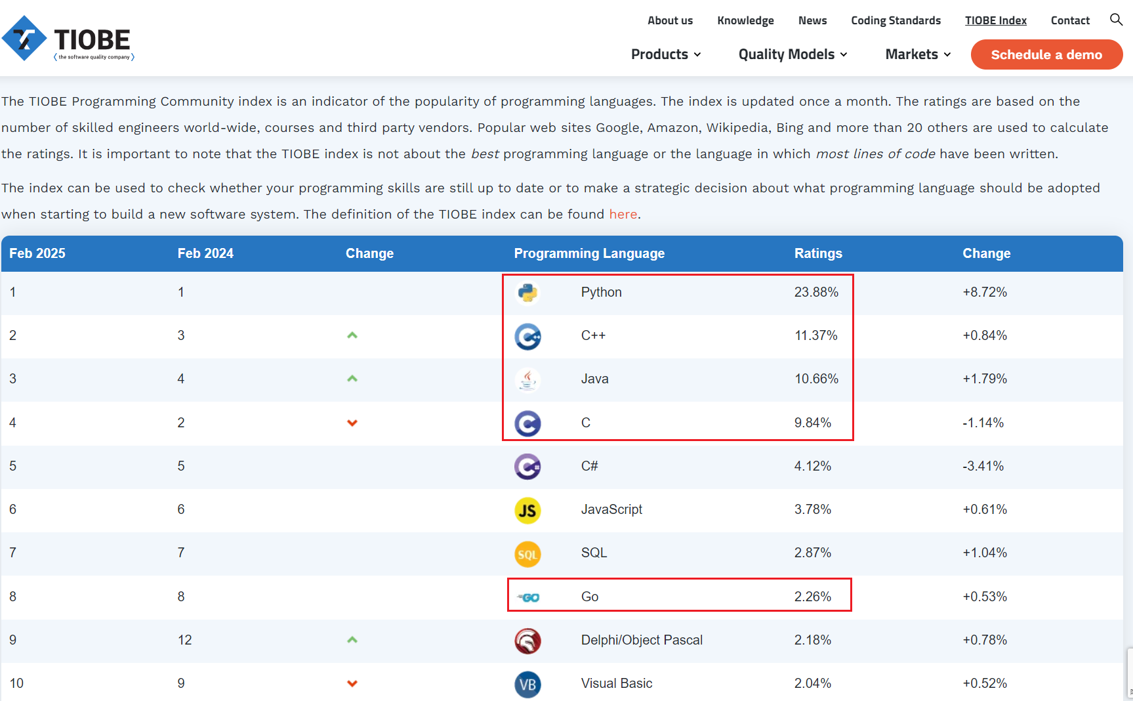Image resolution: width=1133 pixels, height=701 pixels.
Task: Click the Python language icon
Action: point(527,292)
